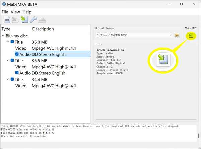201x149 pixels.
Task: Eject the disc using the eject icon
Action: tap(42, 20)
